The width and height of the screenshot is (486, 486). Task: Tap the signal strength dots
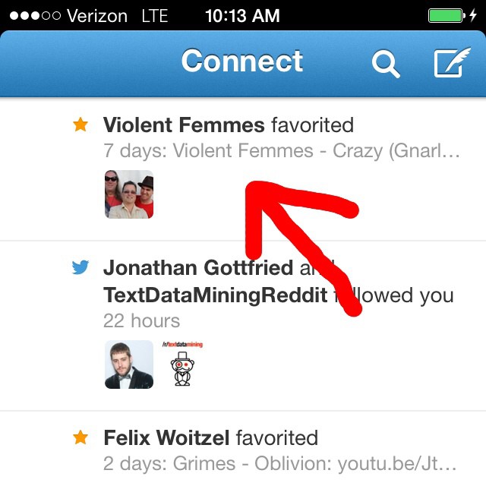[x=30, y=15]
